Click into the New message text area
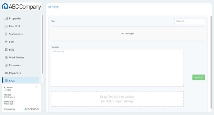The height and width of the screenshot is (115, 214). tap(117, 68)
